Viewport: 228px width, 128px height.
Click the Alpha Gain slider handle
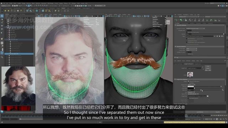point(201,90)
